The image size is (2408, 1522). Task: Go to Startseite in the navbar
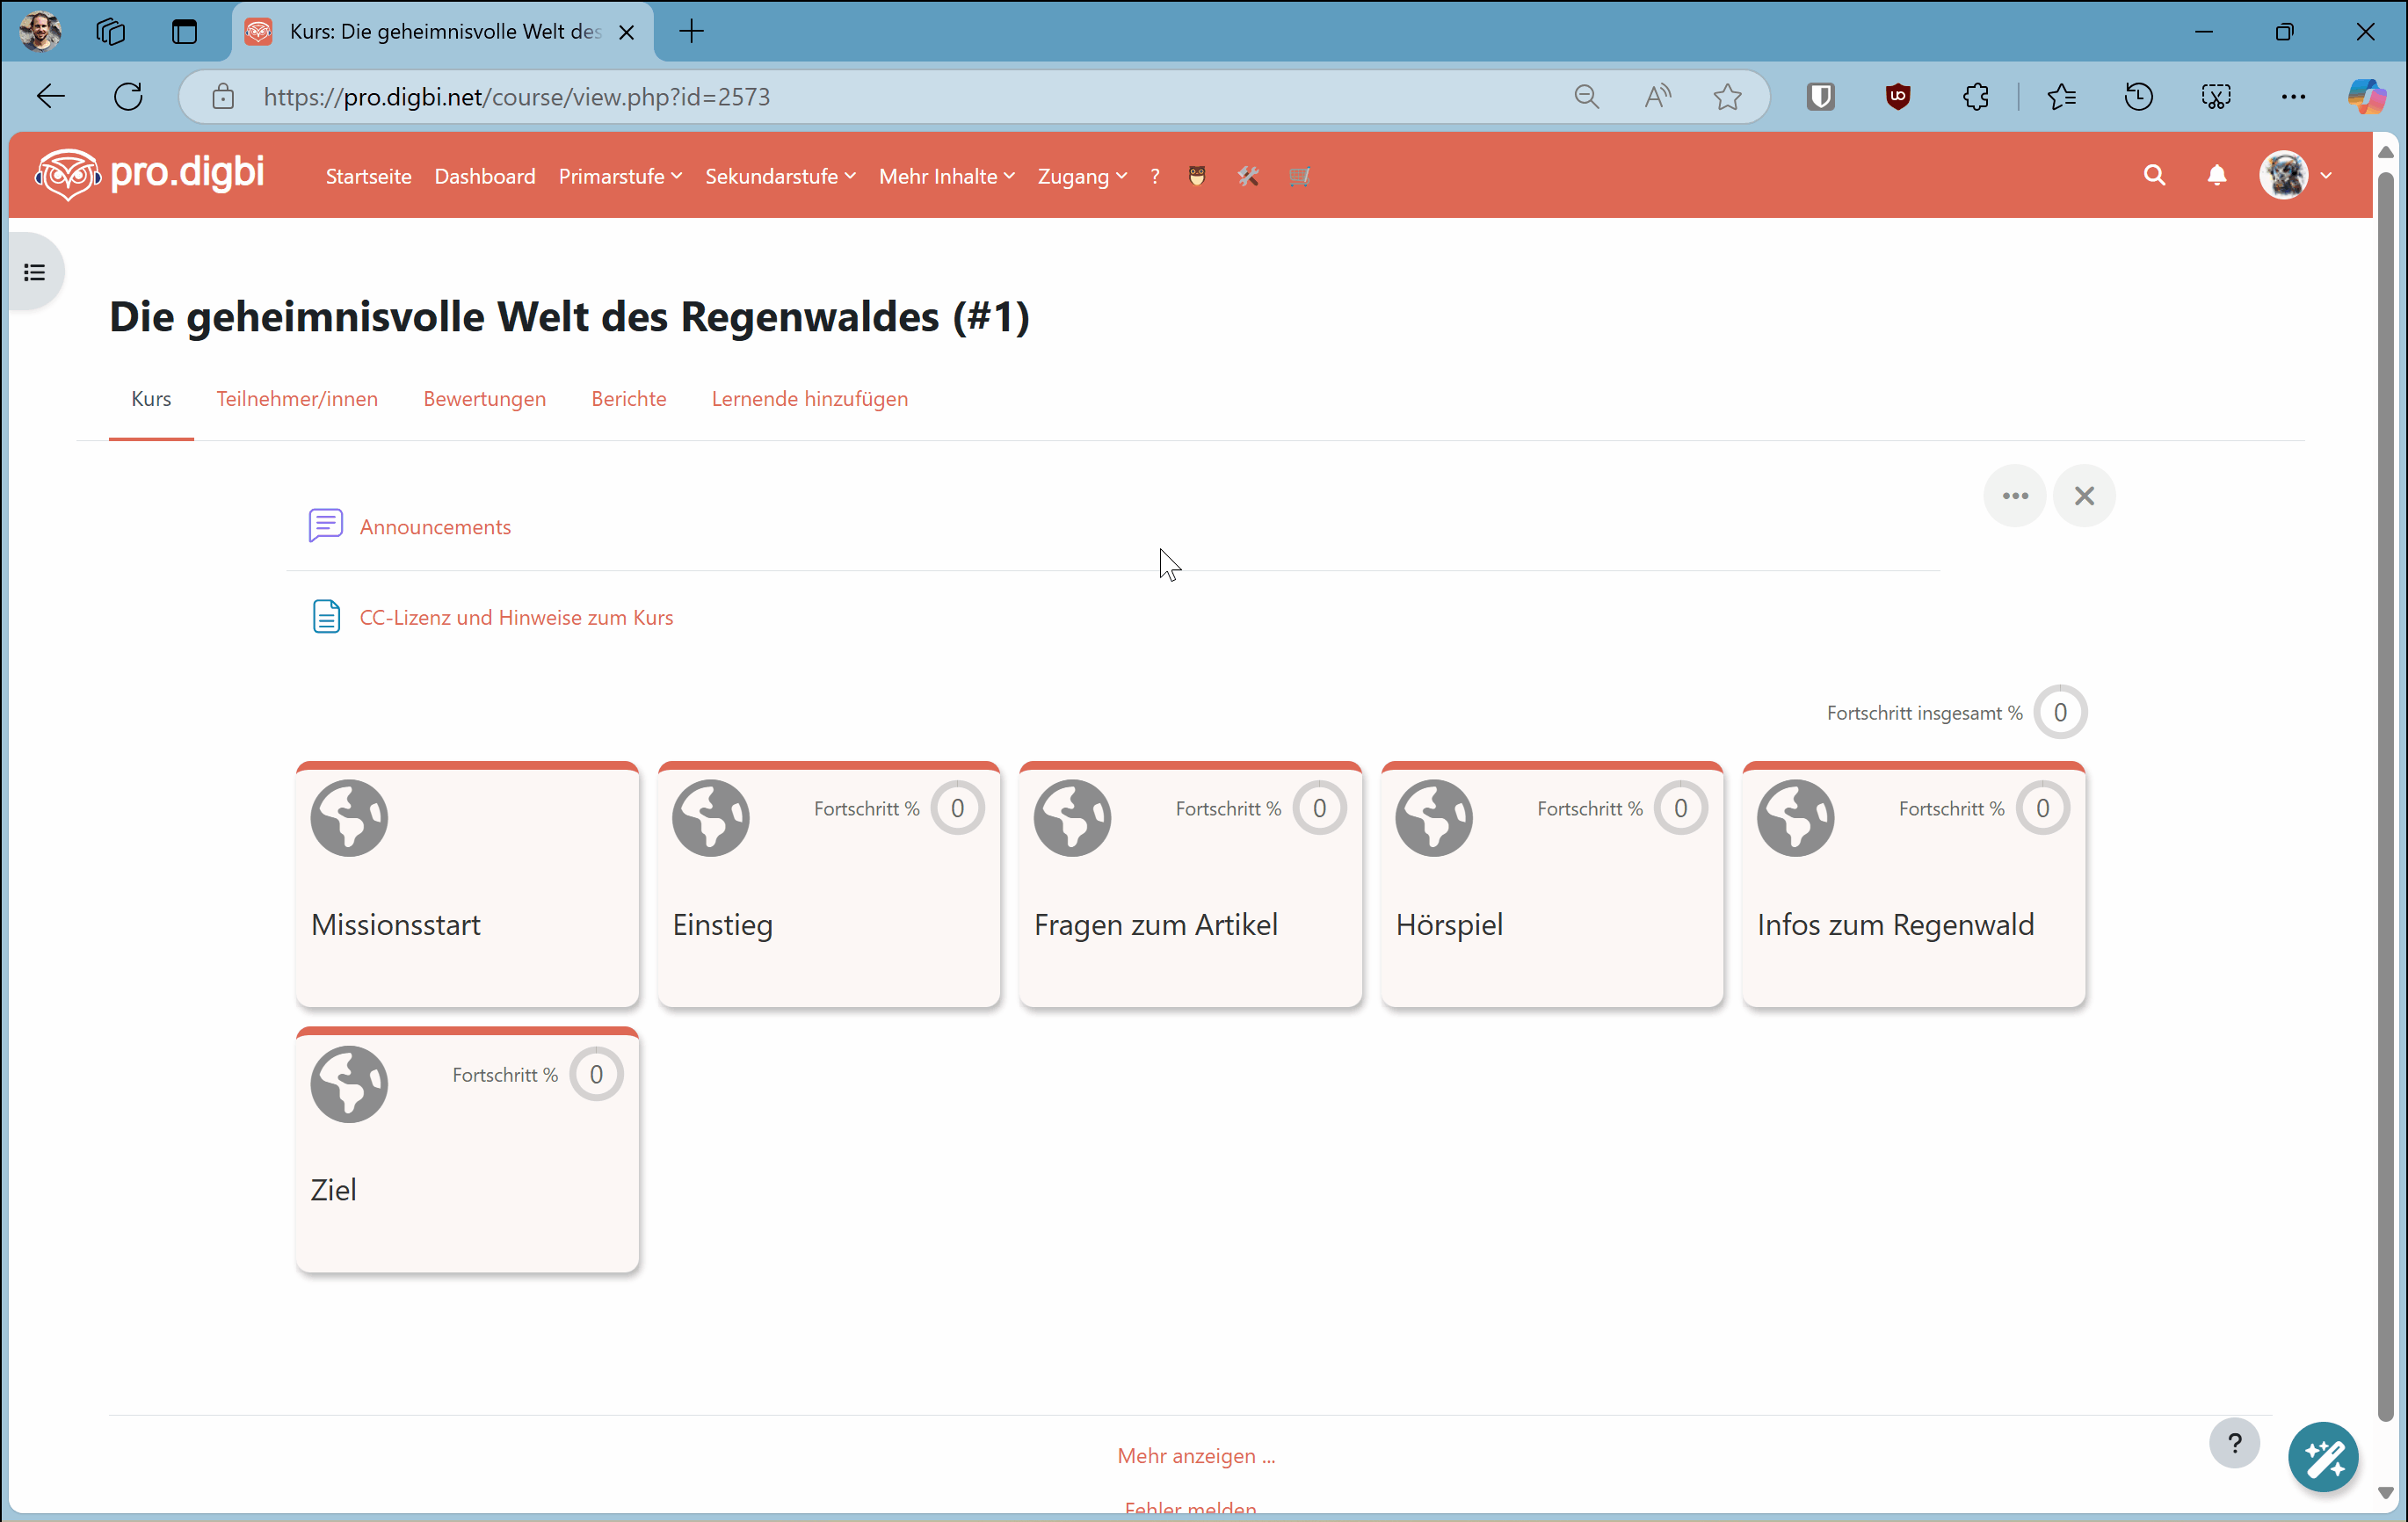(368, 176)
